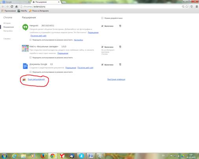199x159 pixels.
Task: Open the Chrome main menu icon
Action: 197,7
